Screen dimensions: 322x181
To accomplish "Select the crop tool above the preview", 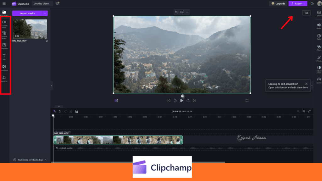I will (x=176, y=12).
